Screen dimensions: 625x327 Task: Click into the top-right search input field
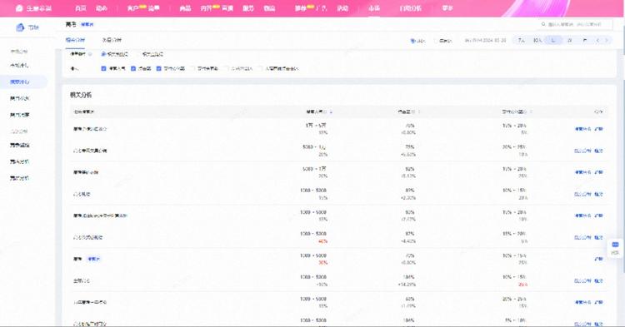(575, 24)
